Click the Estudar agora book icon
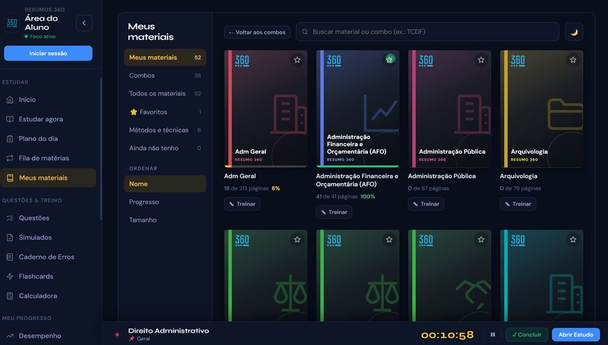608x345 pixels. click(10, 120)
